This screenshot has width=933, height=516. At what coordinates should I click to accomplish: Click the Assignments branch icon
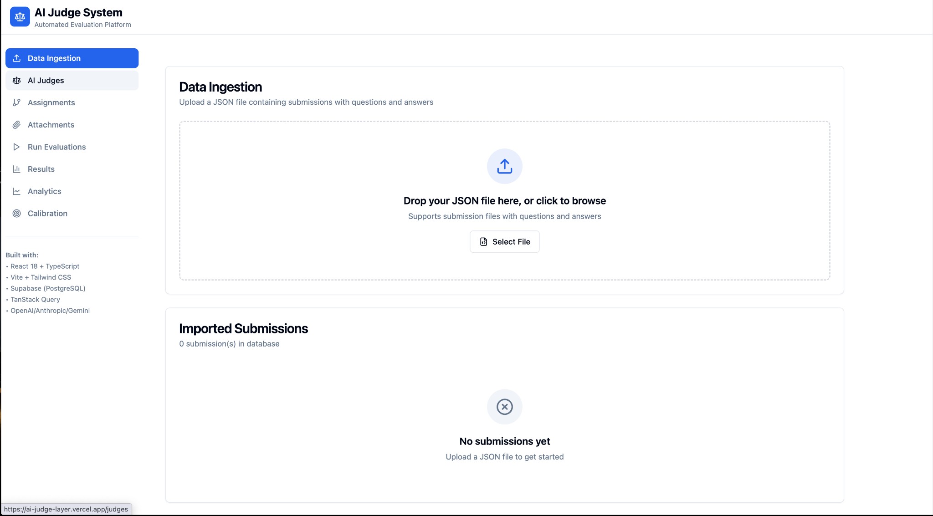pyautogui.click(x=17, y=102)
